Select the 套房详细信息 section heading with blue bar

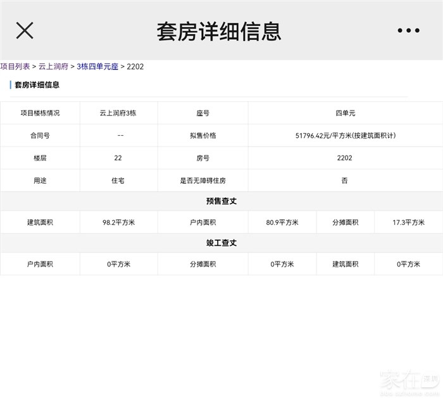37,85
